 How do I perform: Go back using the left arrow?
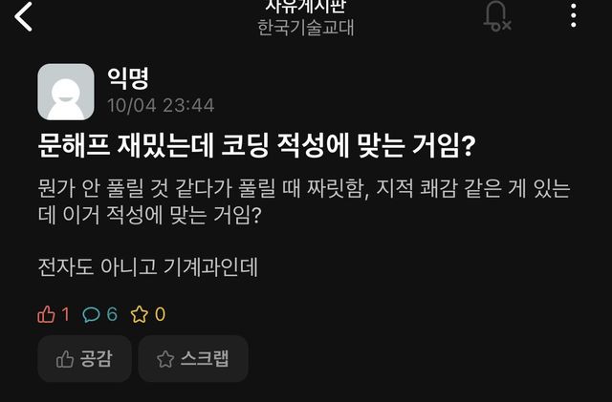click(x=23, y=16)
